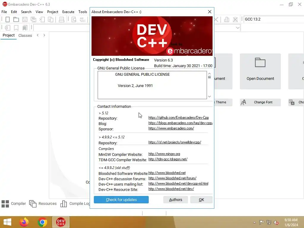Screen dimensions: 304x228
Task: Click the profile chart icon left of GCC 13.2
Action: tap(227, 19)
